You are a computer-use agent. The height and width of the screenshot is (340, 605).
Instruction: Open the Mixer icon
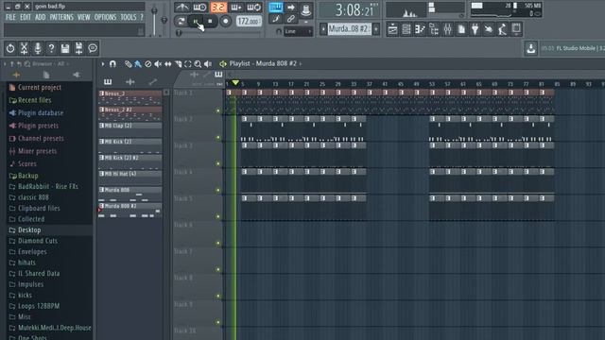pyautogui.click(x=447, y=29)
